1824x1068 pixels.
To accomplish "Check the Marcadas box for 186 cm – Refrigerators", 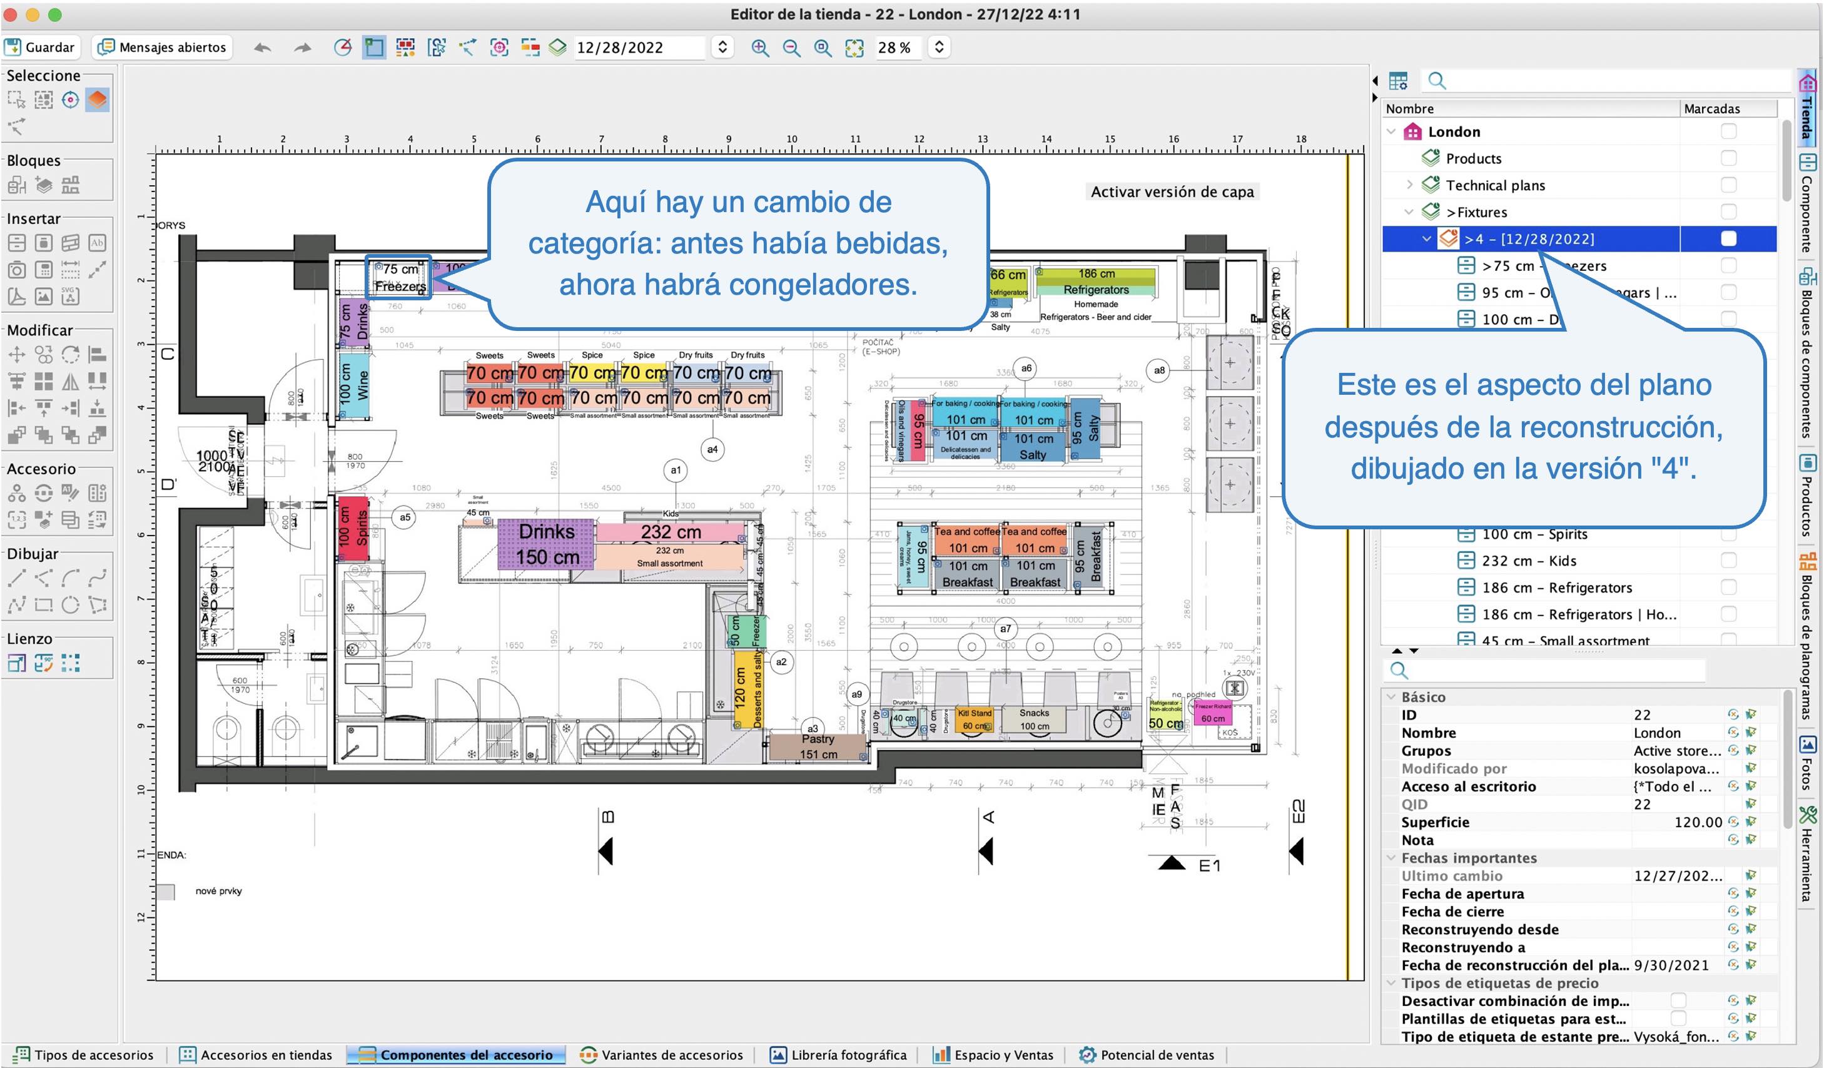I will coord(1728,588).
